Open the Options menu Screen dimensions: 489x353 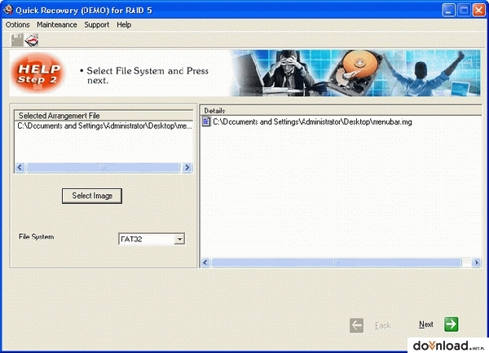point(17,24)
